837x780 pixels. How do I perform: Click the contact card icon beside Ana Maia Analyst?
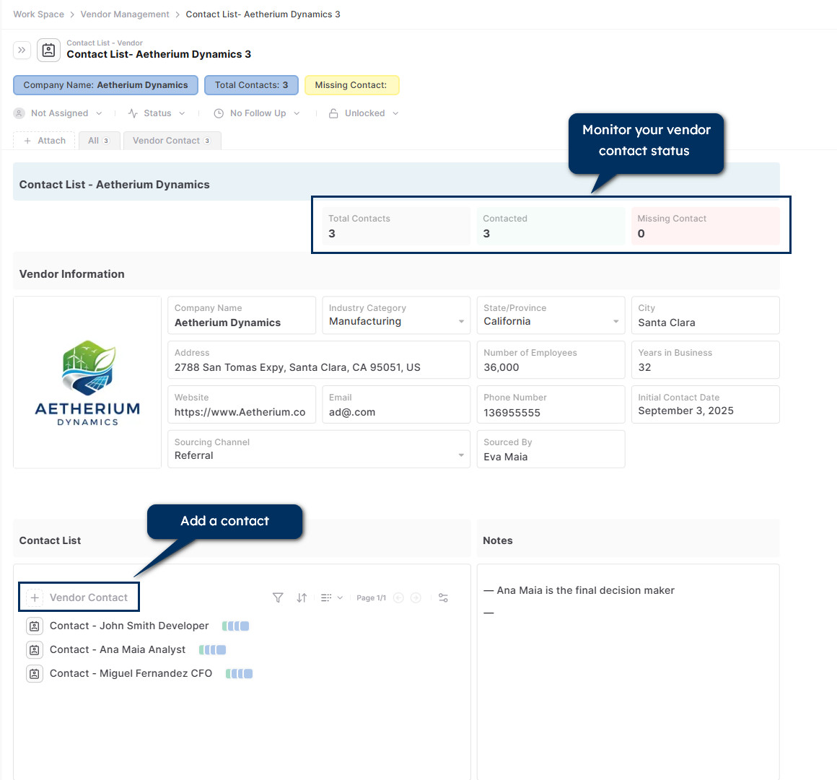tap(34, 649)
